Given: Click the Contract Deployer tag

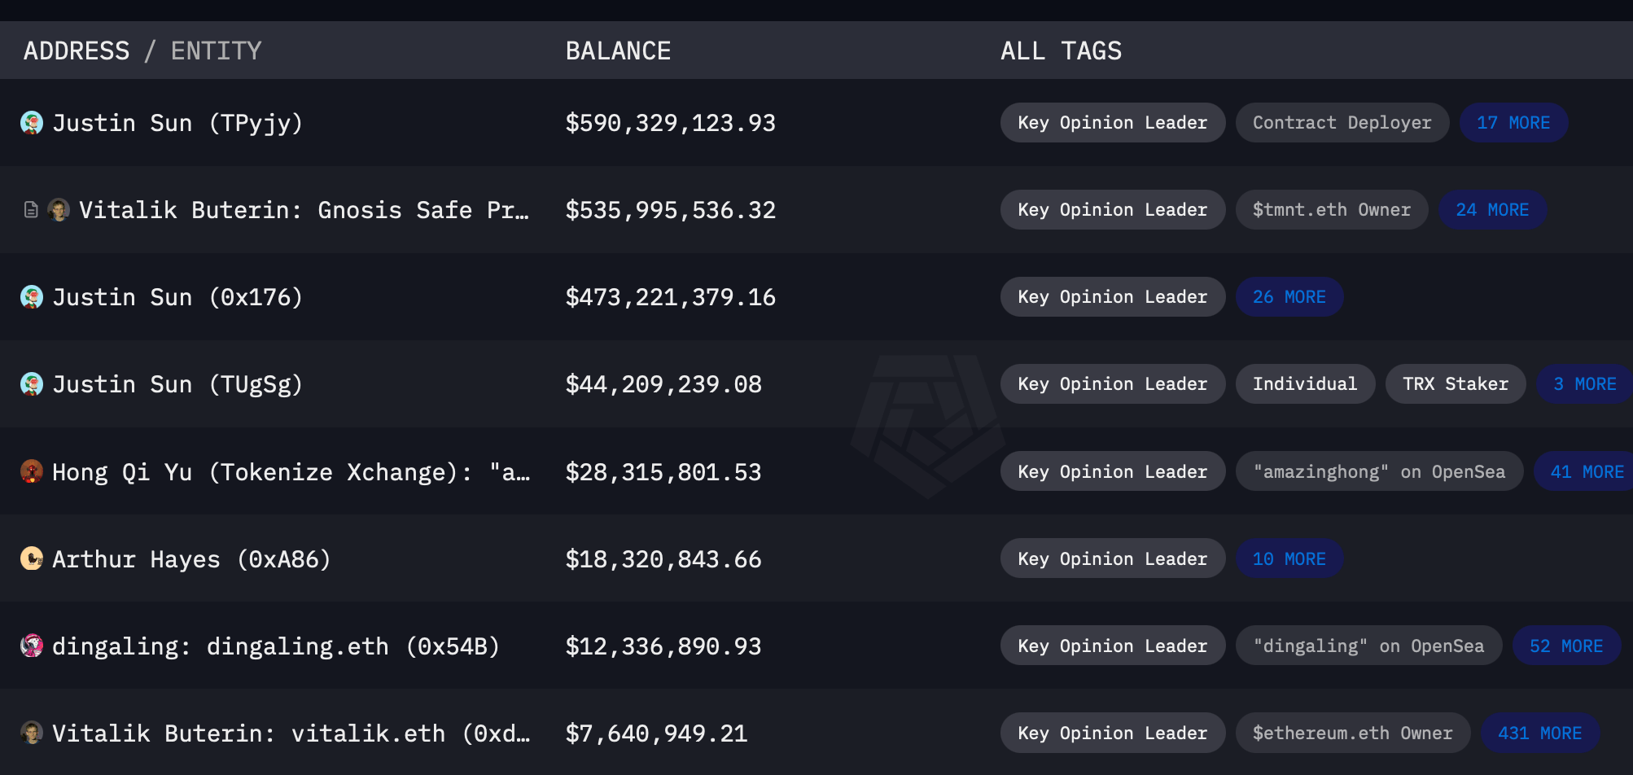Looking at the screenshot, I should 1342,122.
